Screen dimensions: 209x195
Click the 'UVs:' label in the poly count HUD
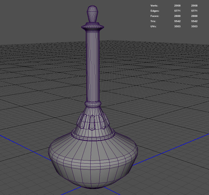point(153,26)
